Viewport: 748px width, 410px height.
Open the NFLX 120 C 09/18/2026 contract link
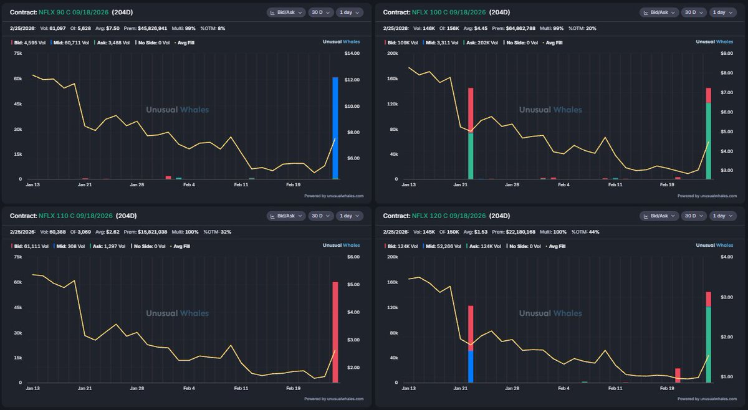pos(449,216)
